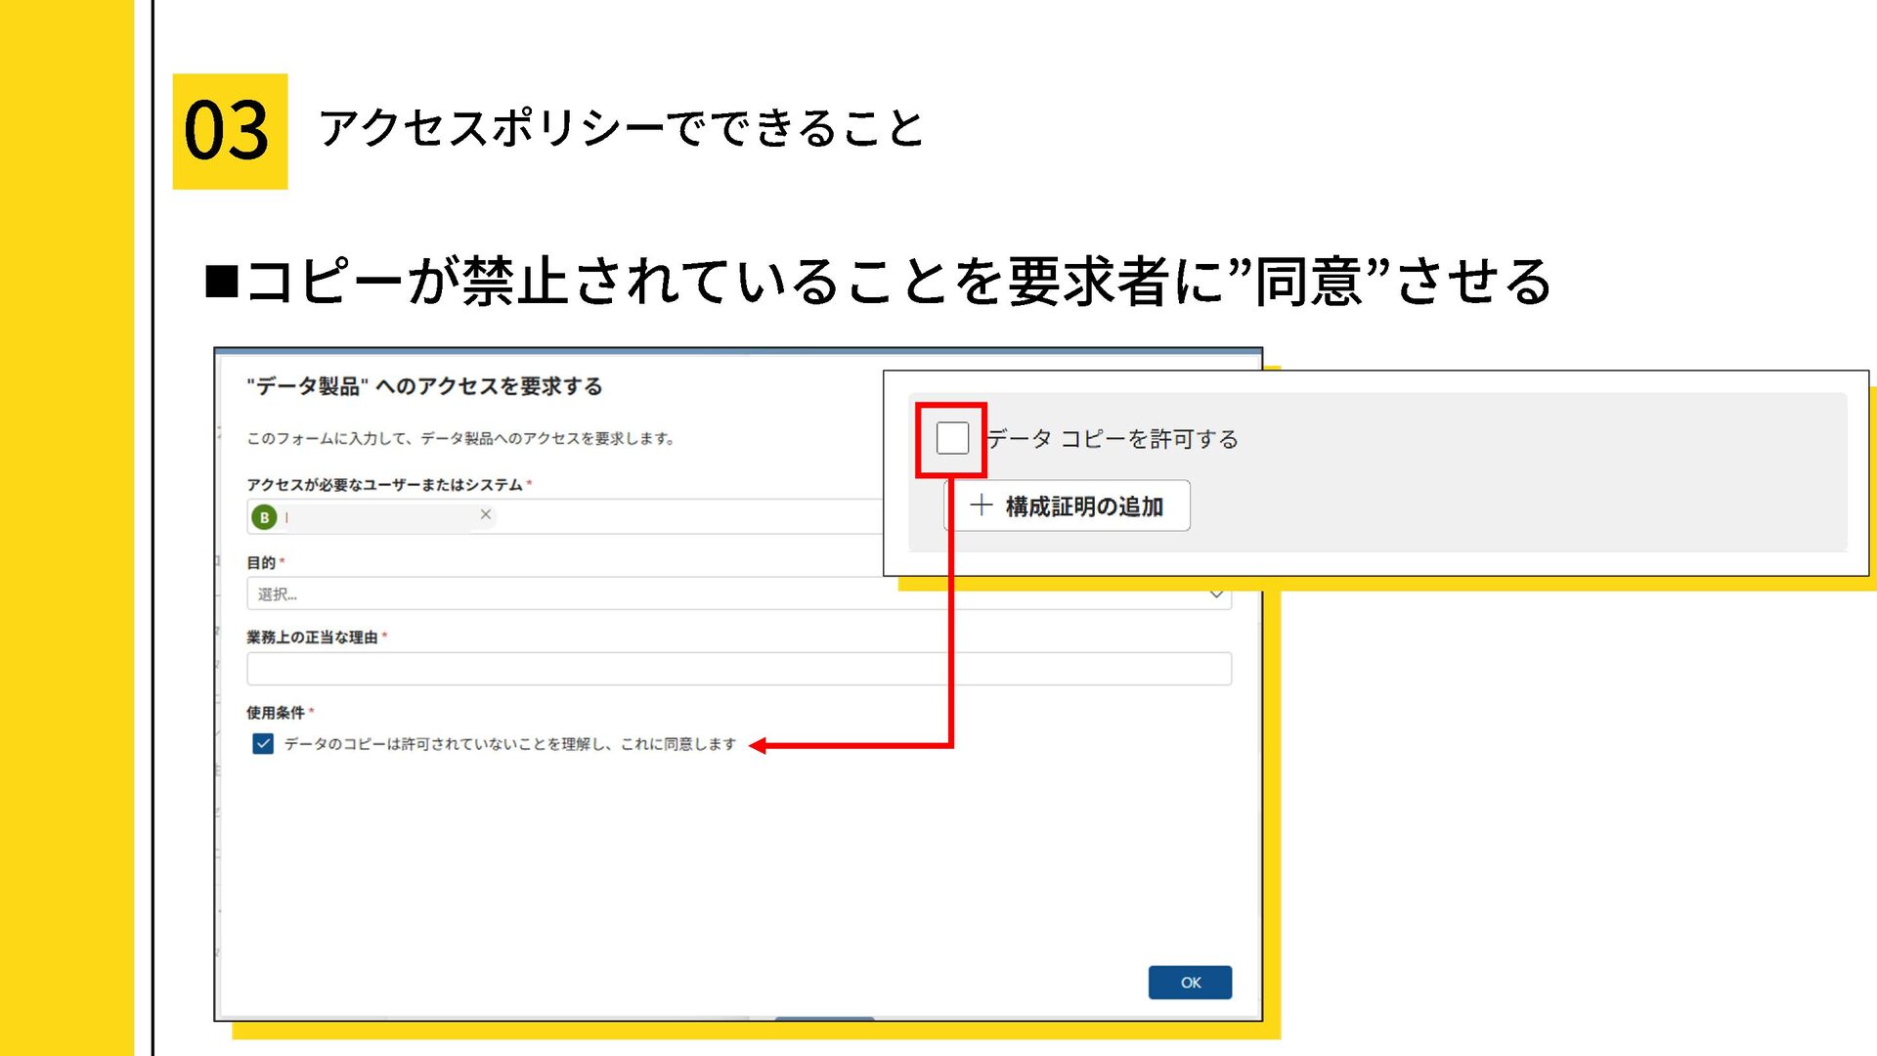Click the アクセスポリシーでできること slide title
This screenshot has width=1877, height=1056.
[x=622, y=129]
